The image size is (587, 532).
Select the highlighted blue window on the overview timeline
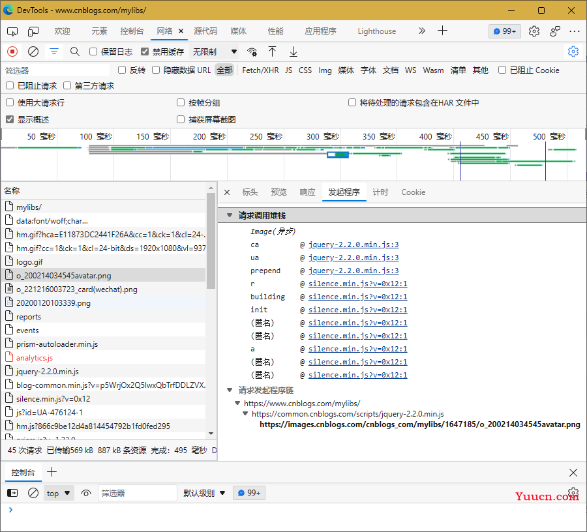[x=338, y=155]
